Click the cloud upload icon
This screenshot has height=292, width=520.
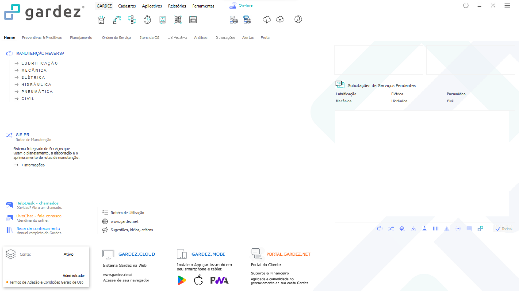coord(280,19)
